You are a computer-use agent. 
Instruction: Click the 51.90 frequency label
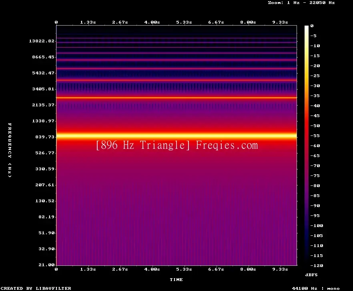pos(46,233)
